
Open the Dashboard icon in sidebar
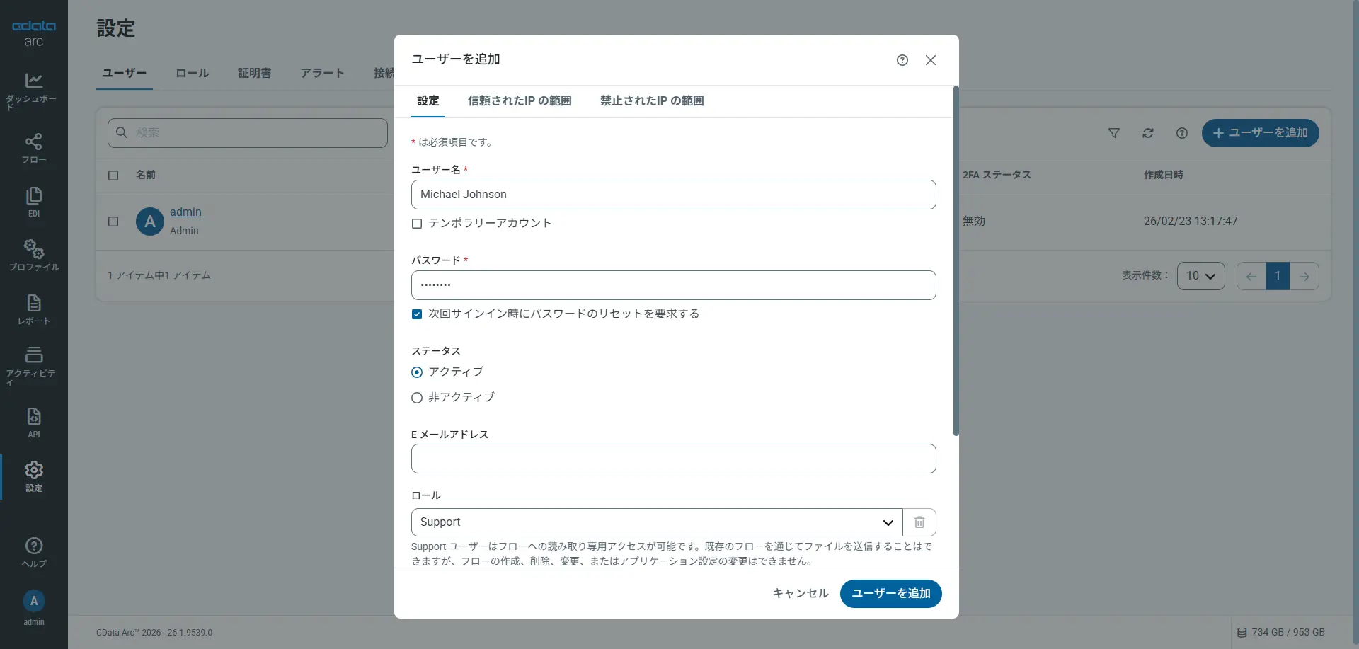(33, 81)
